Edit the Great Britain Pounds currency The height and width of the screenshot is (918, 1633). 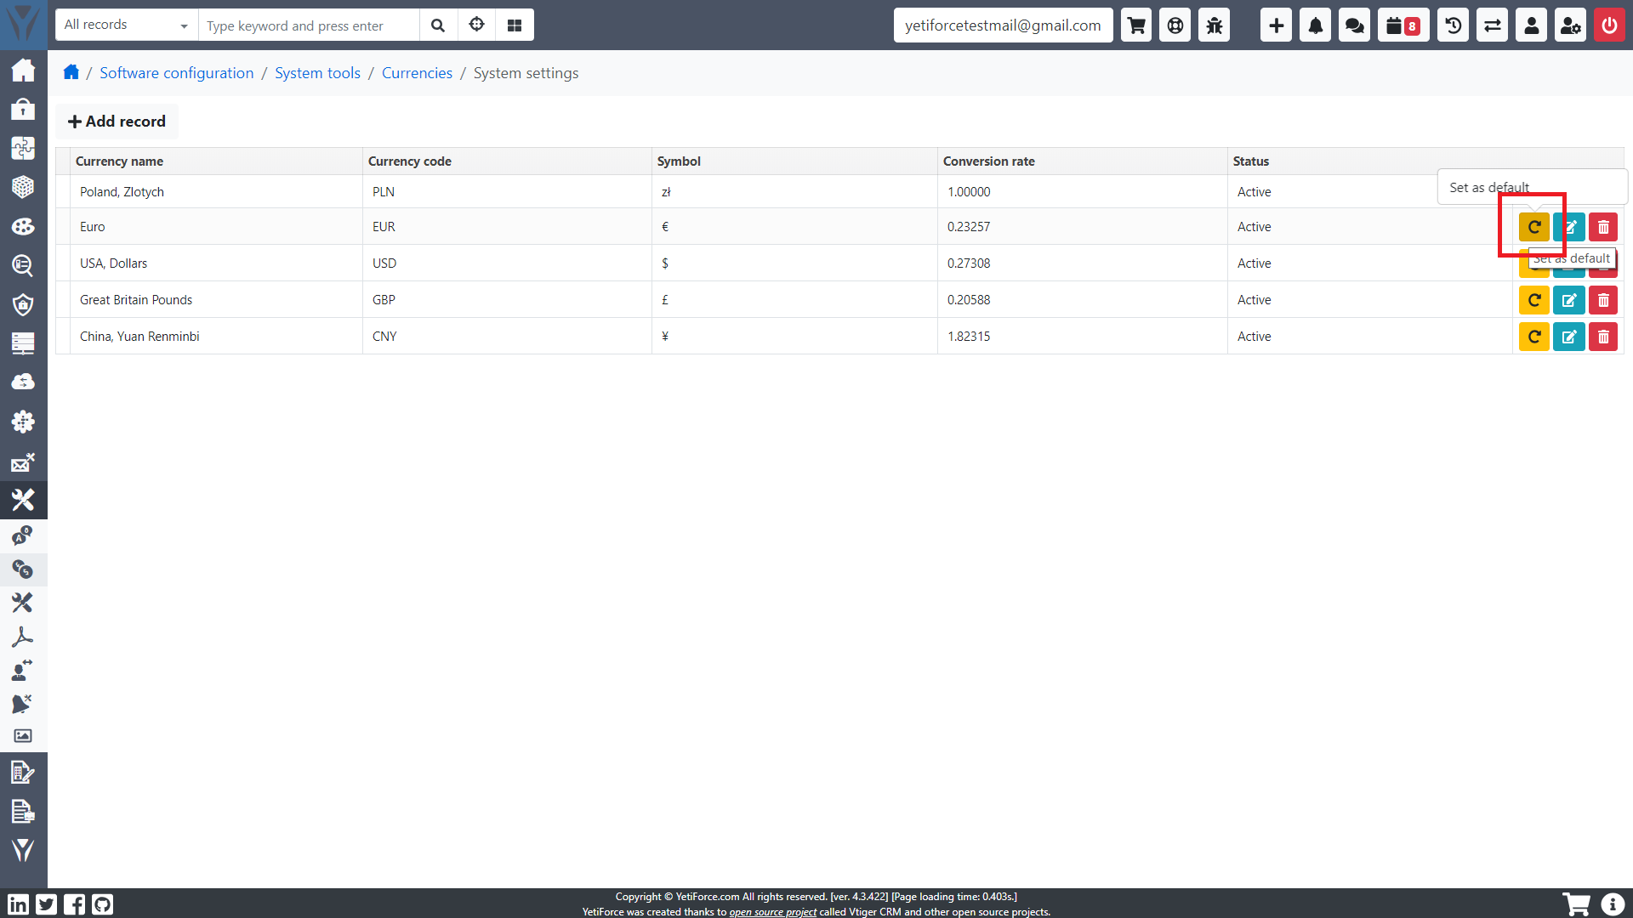pos(1568,300)
